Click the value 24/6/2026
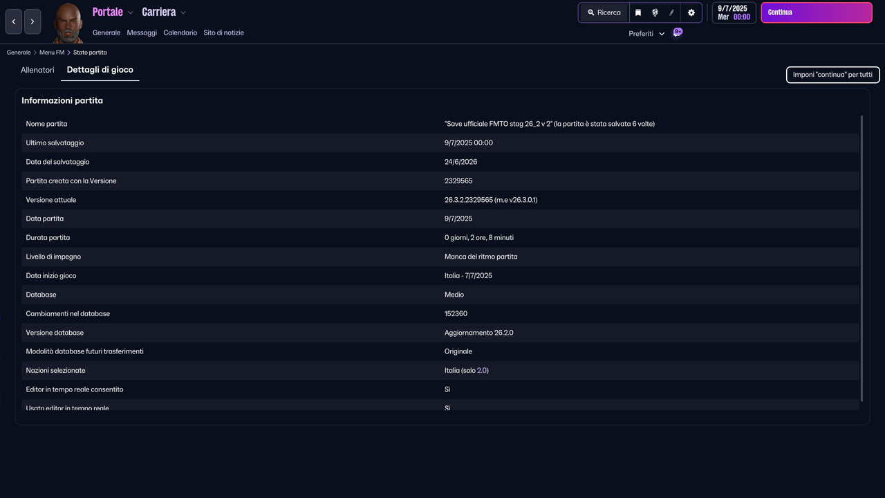Viewport: 885px width, 498px height. (460, 162)
